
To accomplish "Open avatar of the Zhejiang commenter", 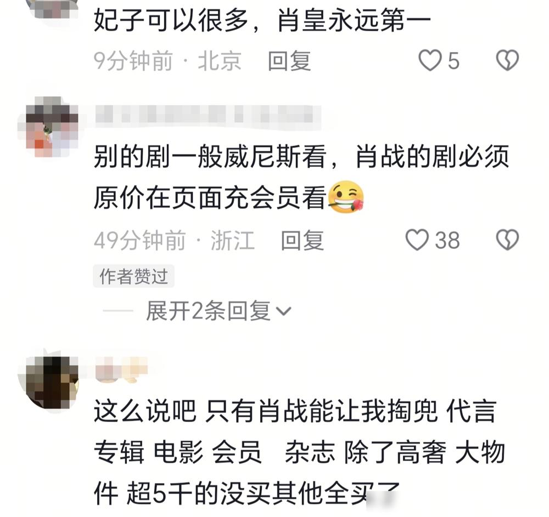I will [48, 127].
